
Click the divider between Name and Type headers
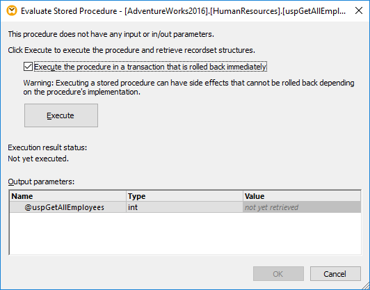pyautogui.click(x=127, y=196)
